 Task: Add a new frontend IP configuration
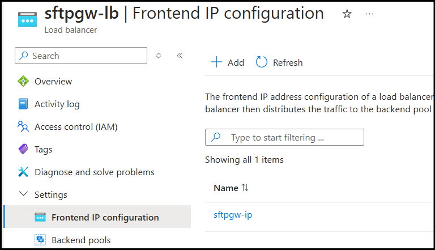pyautogui.click(x=227, y=62)
